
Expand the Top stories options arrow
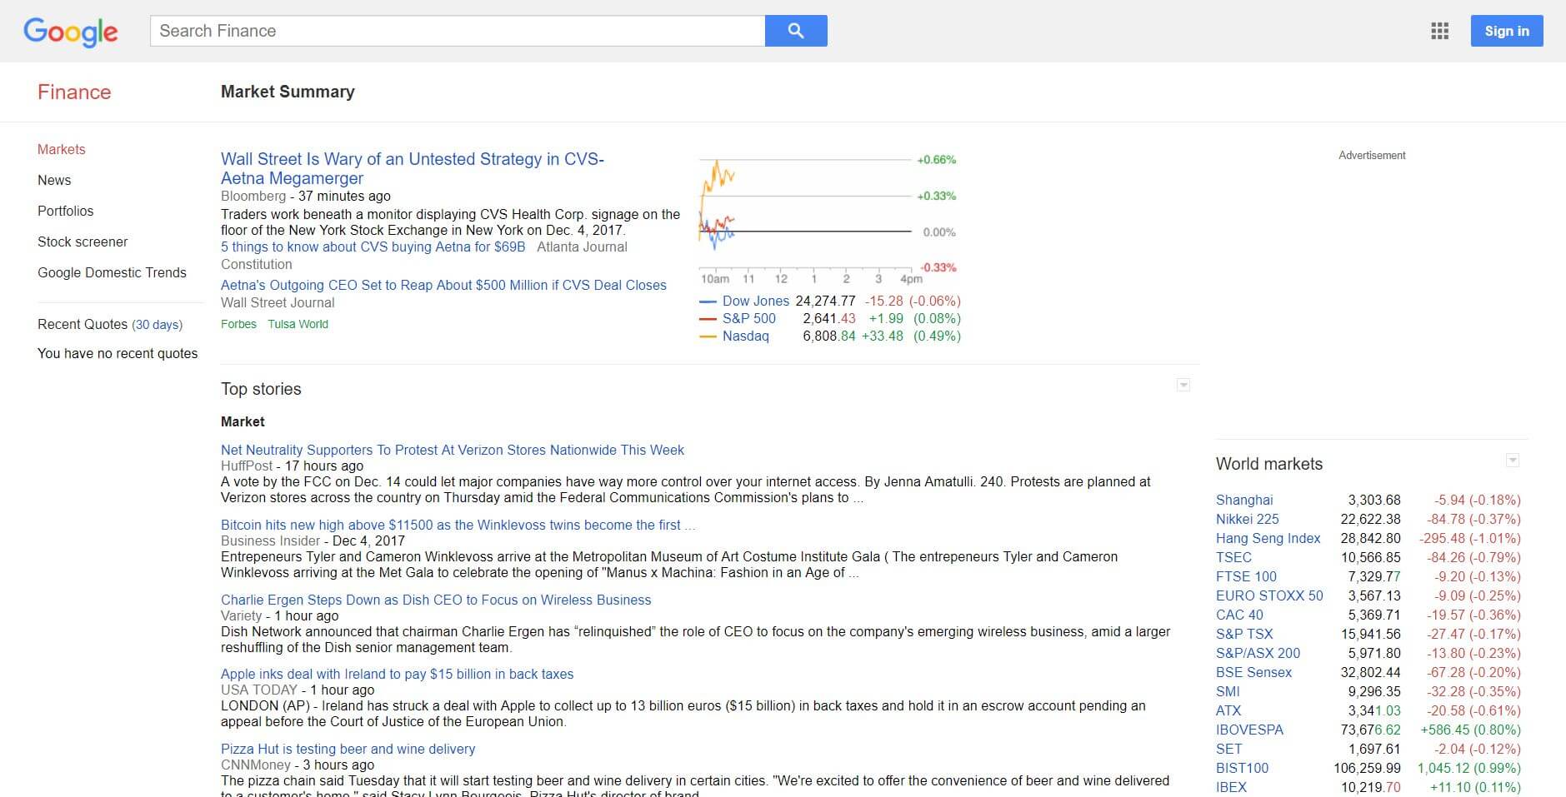coord(1183,385)
